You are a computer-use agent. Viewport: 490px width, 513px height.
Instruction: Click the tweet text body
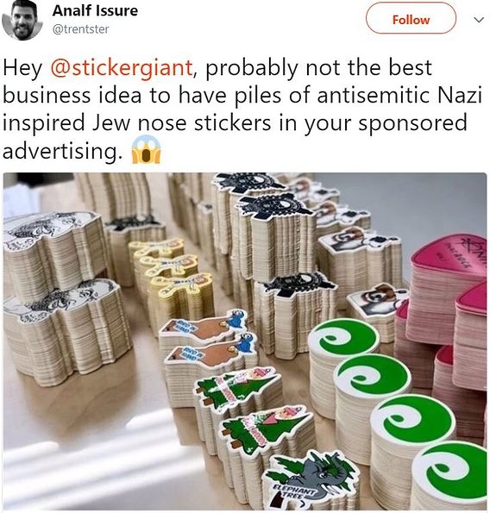(242, 109)
